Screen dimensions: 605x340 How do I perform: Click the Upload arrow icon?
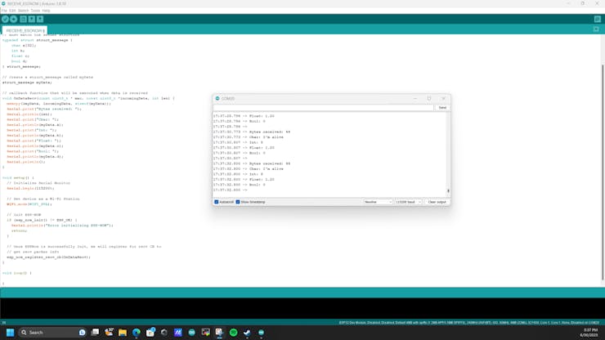(x=14, y=19)
